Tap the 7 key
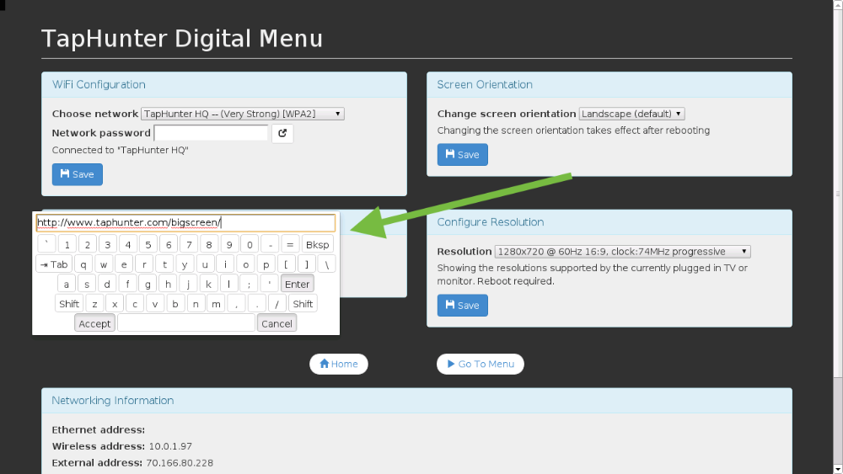The image size is (843, 474). tap(189, 245)
